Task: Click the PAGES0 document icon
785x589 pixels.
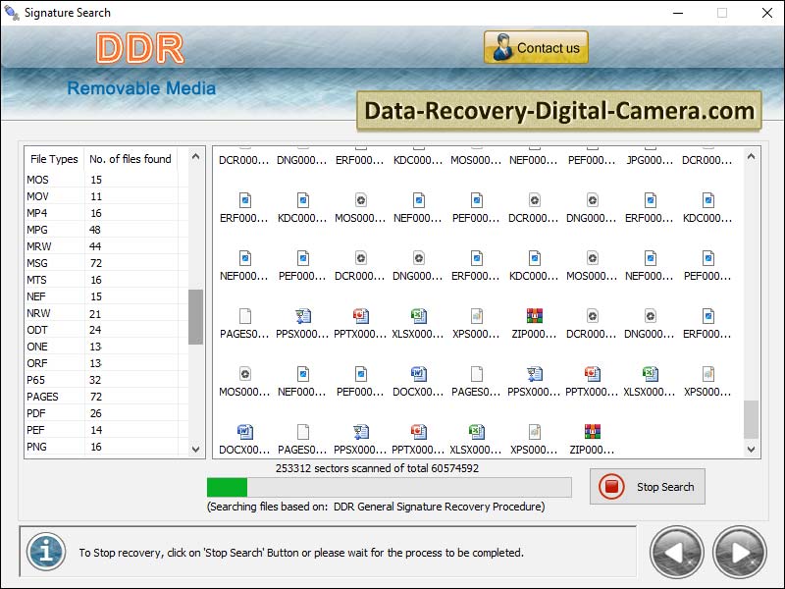Action: [x=245, y=316]
